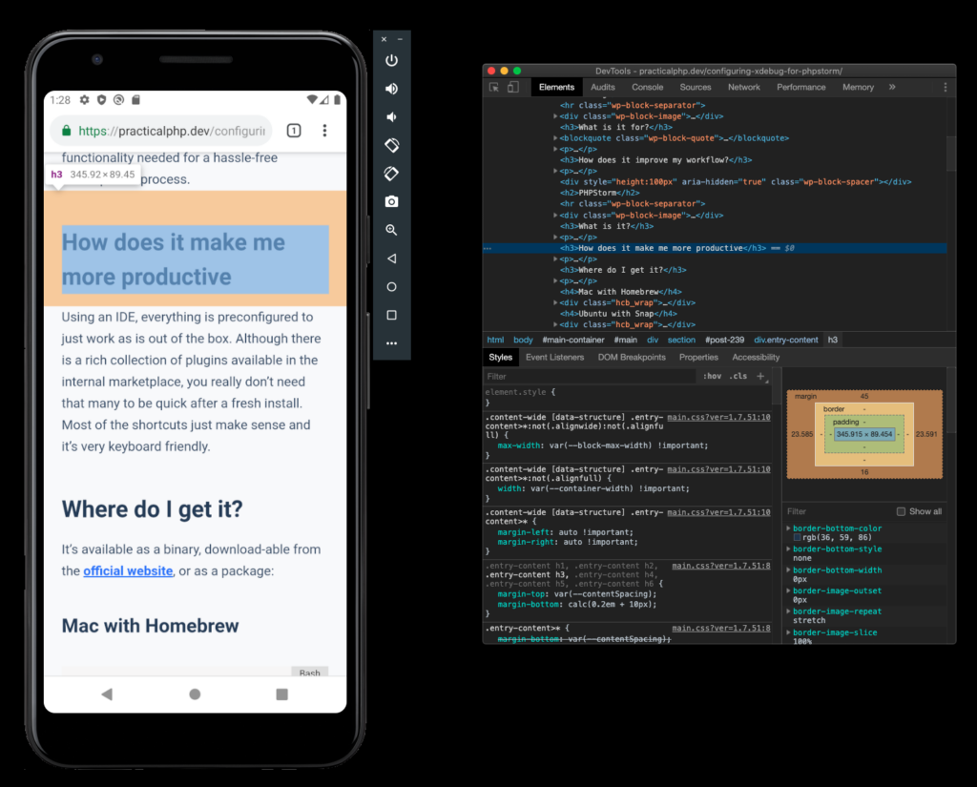Open the Memory tab
This screenshot has width=977, height=787.
click(858, 87)
